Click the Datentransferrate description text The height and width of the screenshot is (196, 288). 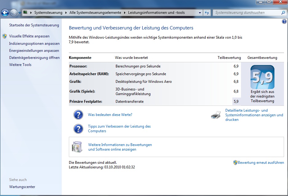tap(129, 102)
